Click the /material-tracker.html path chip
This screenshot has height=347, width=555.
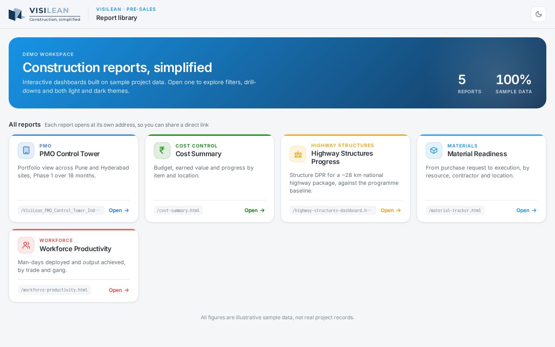455,210
